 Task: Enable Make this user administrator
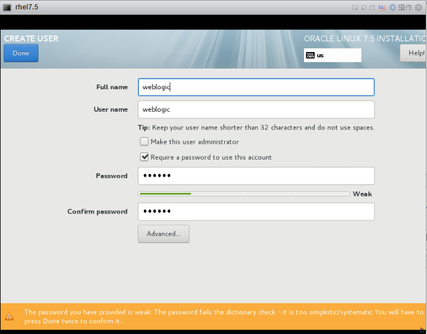pos(144,141)
